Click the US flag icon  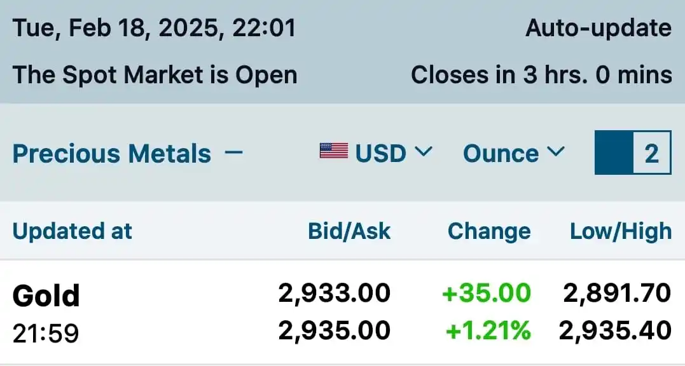point(334,152)
